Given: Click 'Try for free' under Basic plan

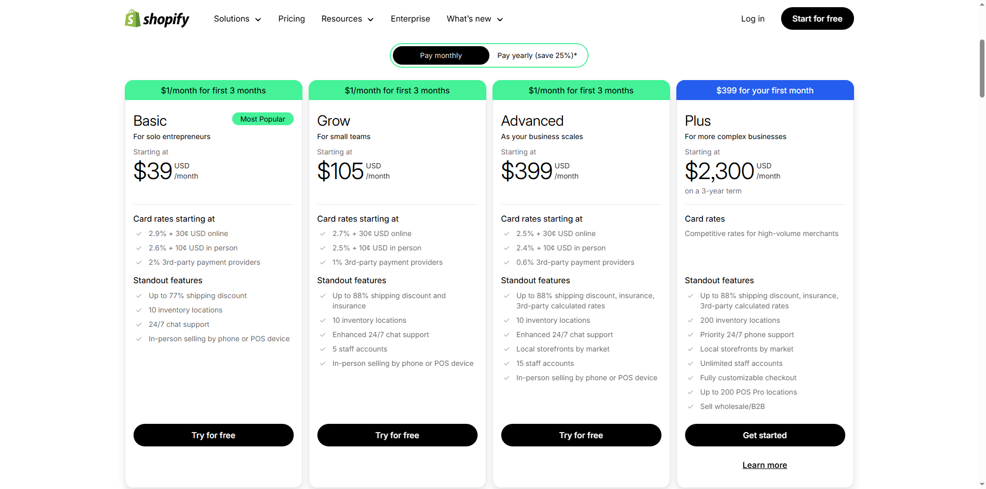Looking at the screenshot, I should (x=213, y=435).
